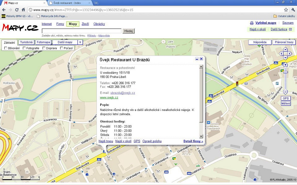Pan the map up with the arrow
Image resolution: width=297 pixels, height=185 pixels.
point(286,49)
